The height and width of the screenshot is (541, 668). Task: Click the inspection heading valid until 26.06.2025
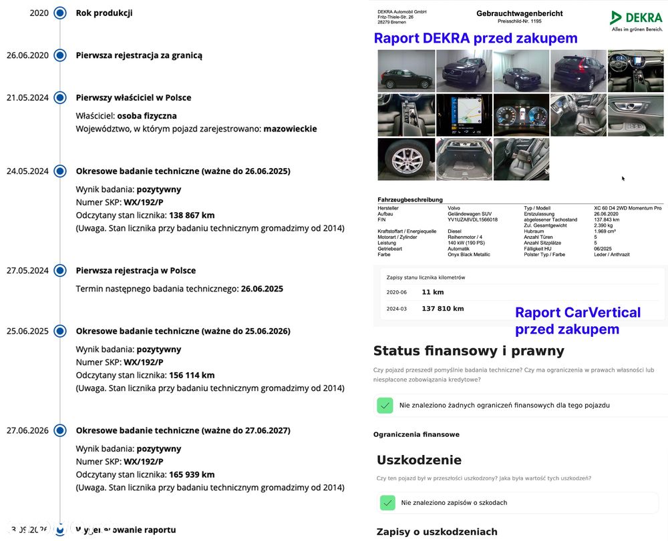click(x=183, y=171)
